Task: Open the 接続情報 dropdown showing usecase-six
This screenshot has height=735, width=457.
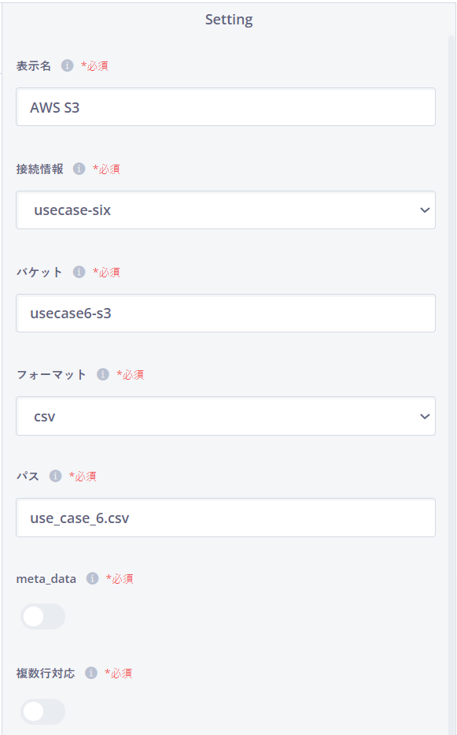Action: (226, 210)
